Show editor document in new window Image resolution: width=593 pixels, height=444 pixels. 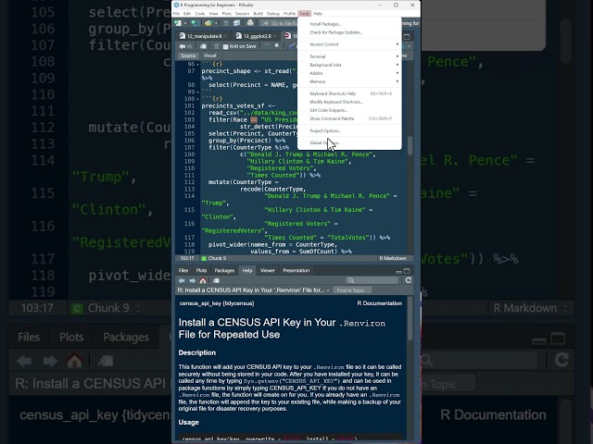[x=203, y=46]
